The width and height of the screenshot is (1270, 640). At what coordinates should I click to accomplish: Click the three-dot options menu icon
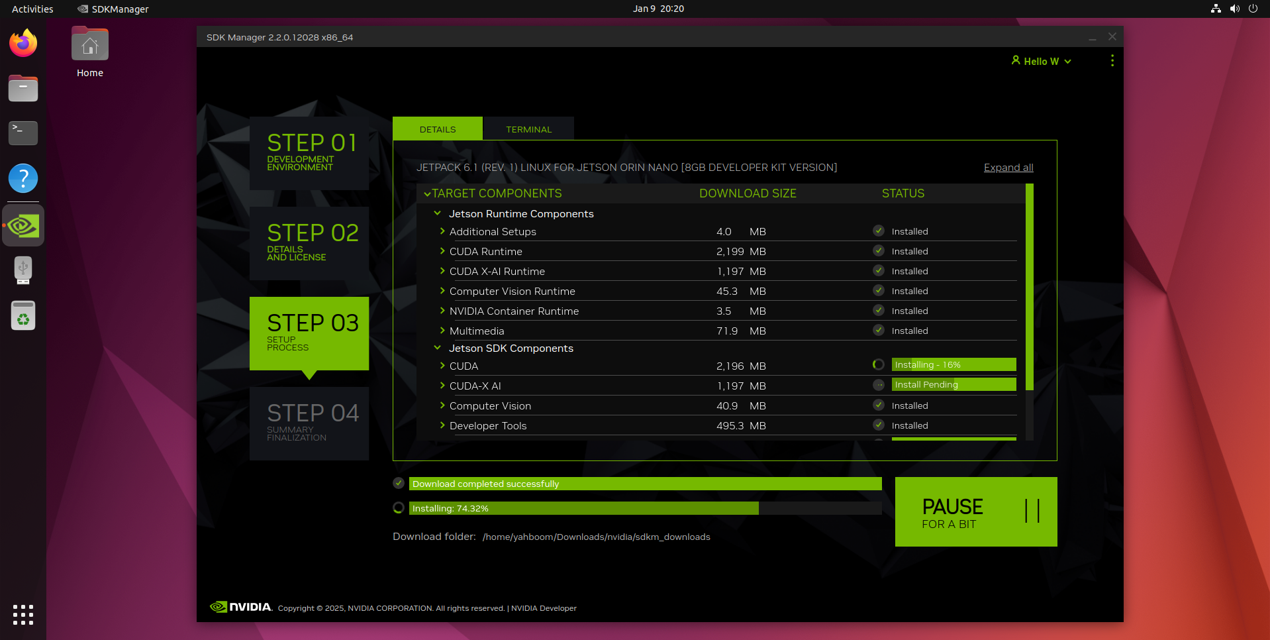click(x=1112, y=61)
